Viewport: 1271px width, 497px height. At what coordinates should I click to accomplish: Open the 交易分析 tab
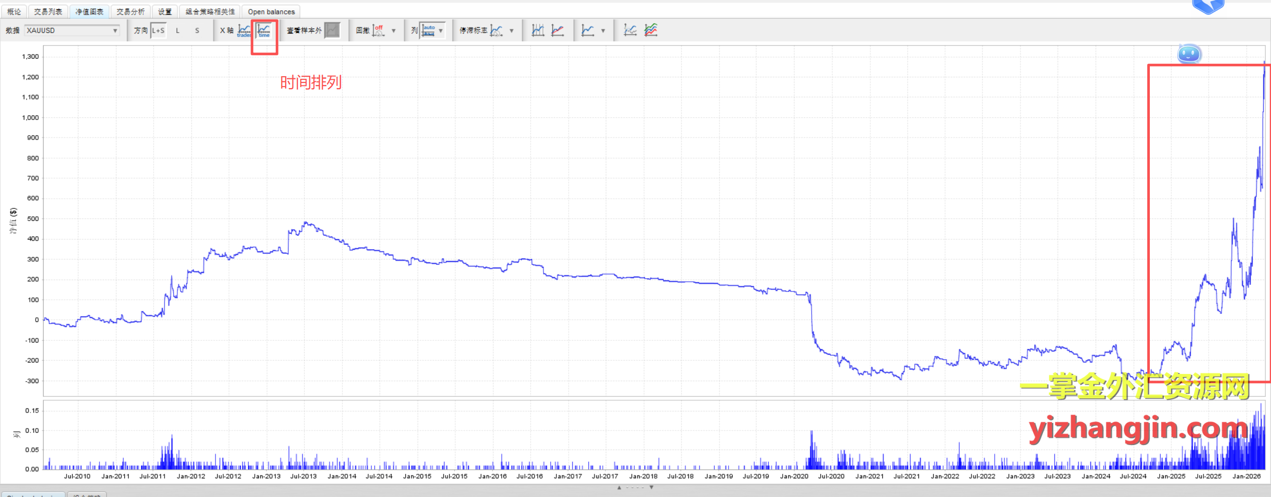[130, 12]
